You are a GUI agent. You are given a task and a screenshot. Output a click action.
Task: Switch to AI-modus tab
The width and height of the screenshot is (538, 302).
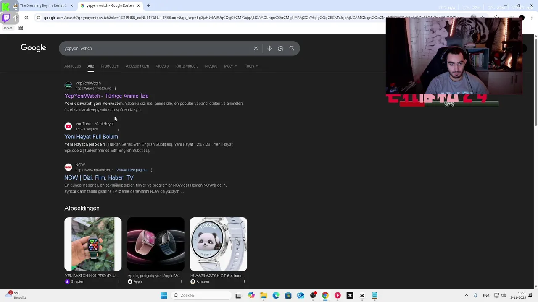click(72, 66)
